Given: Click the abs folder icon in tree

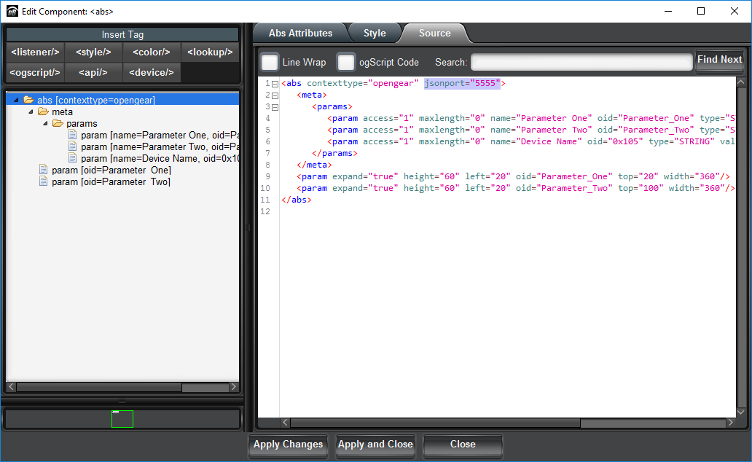Looking at the screenshot, I should (x=28, y=100).
